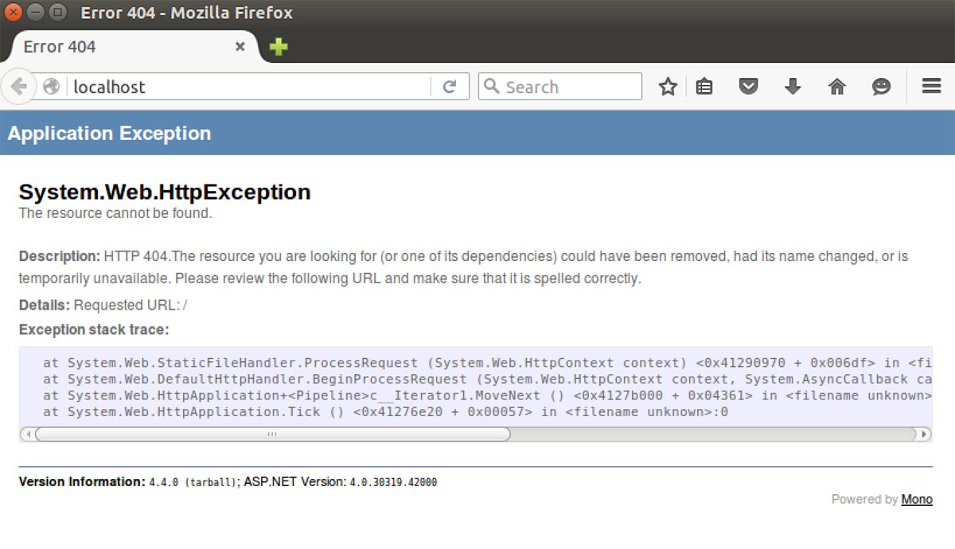Bookmark this page with star icon
Viewport: 955px width, 549px height.
coord(668,87)
